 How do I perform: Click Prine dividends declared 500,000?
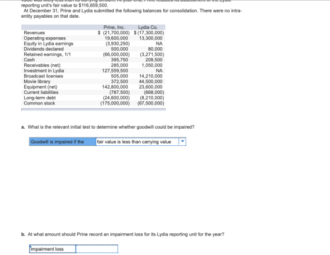[x=119, y=49]
